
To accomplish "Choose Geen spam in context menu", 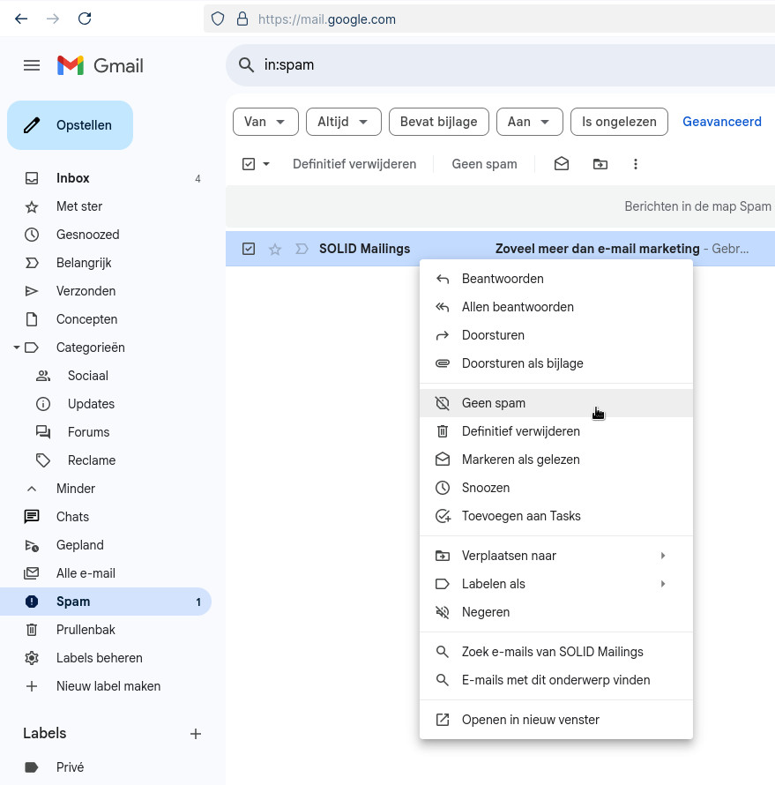I will click(x=555, y=403).
